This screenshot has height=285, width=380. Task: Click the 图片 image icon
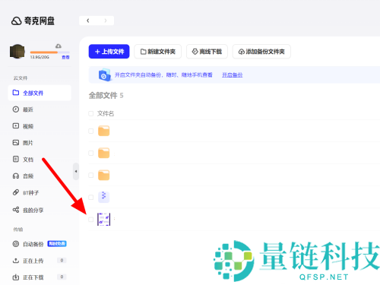tap(16, 143)
